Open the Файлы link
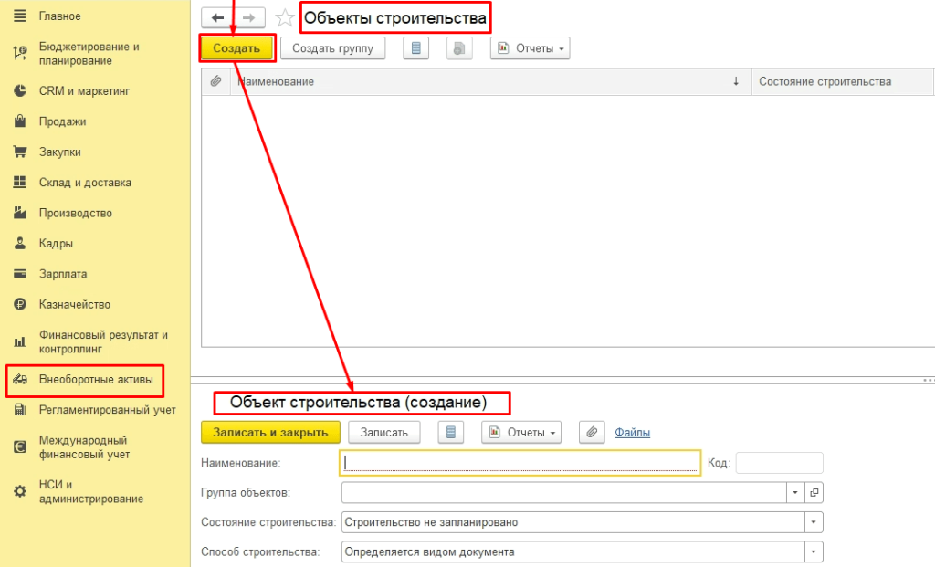 [x=632, y=432]
